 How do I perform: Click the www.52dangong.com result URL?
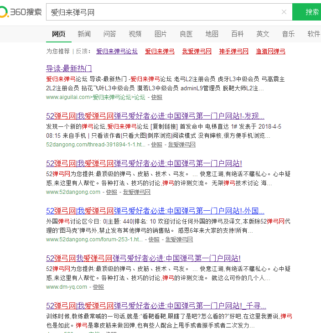[73, 192]
